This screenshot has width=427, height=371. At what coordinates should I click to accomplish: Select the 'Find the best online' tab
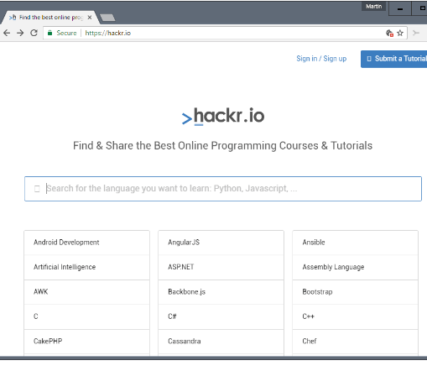[50, 18]
